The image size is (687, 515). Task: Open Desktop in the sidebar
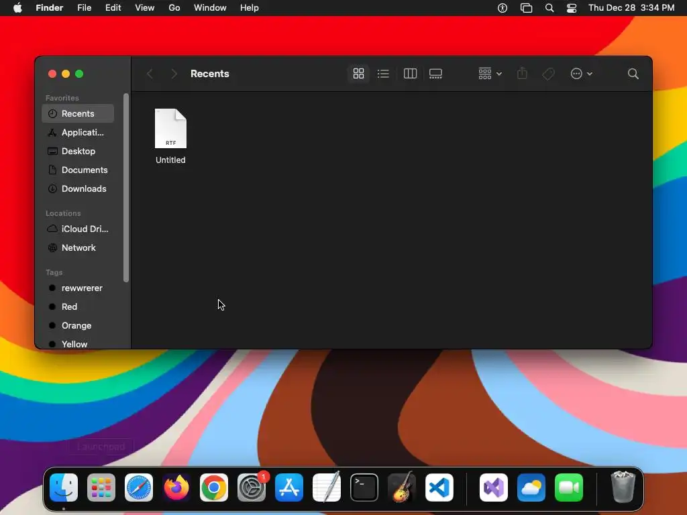[78, 151]
